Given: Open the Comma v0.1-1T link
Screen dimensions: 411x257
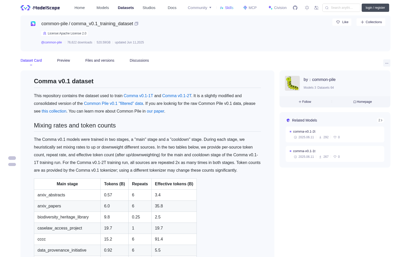Looking at the screenshot, I should [x=138, y=96].
